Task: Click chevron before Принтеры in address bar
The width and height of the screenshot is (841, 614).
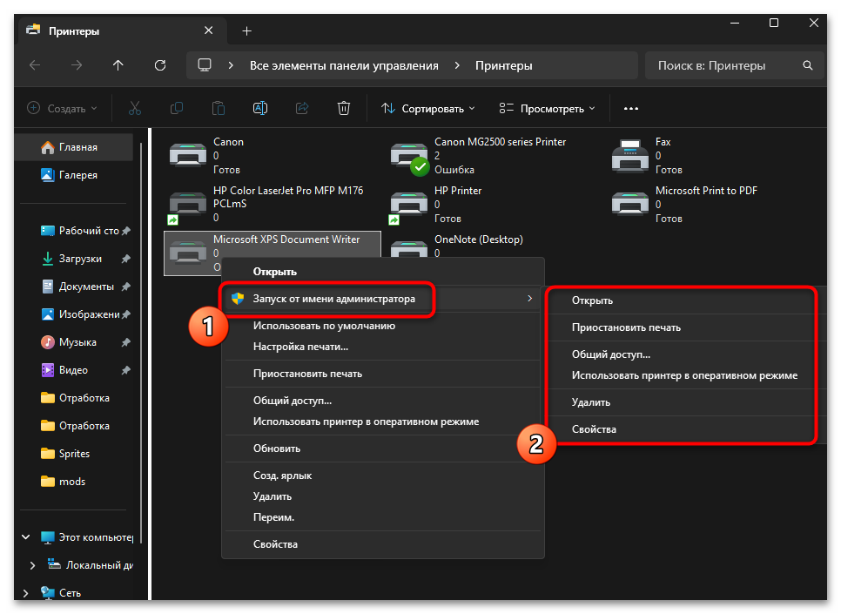Action: [457, 65]
